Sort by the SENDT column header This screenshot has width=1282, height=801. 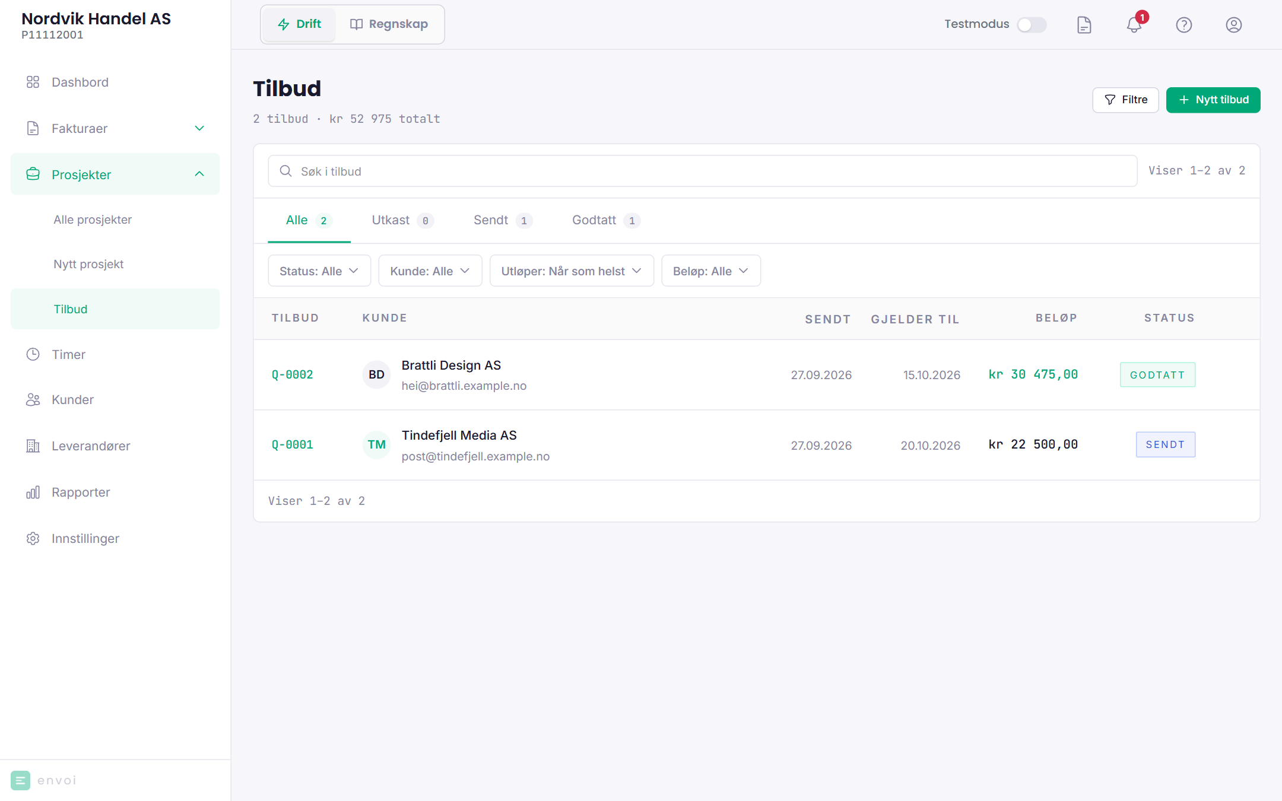pyautogui.click(x=828, y=319)
